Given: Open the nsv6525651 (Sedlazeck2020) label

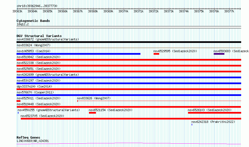Looking at the screenshot, I should [39, 69].
